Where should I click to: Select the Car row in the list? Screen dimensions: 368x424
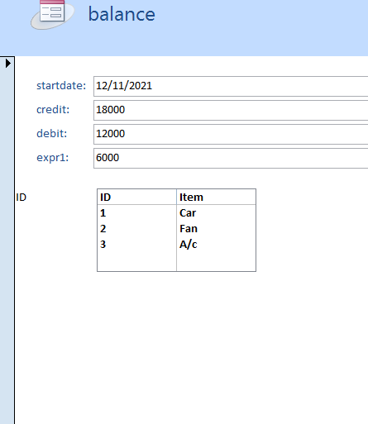tap(176, 213)
